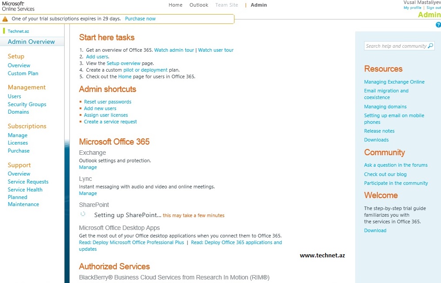441x283 pixels.
Task: Click Reset user passwords shortcut
Action: click(x=107, y=102)
